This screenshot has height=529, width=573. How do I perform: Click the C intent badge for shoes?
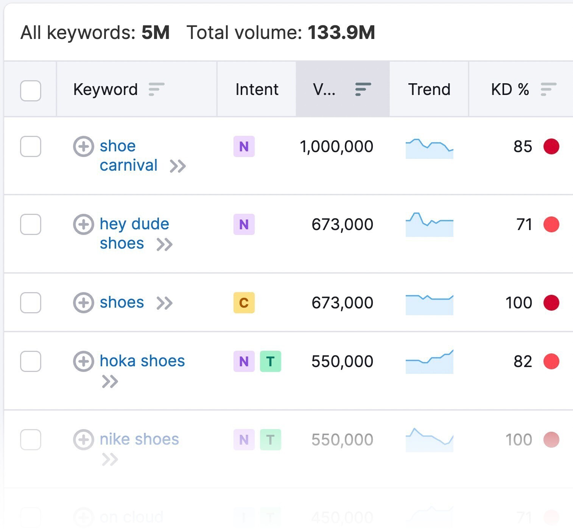[x=244, y=303]
